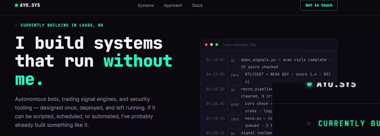
Task: Click the green dot in terminal window
Action: [217, 45]
